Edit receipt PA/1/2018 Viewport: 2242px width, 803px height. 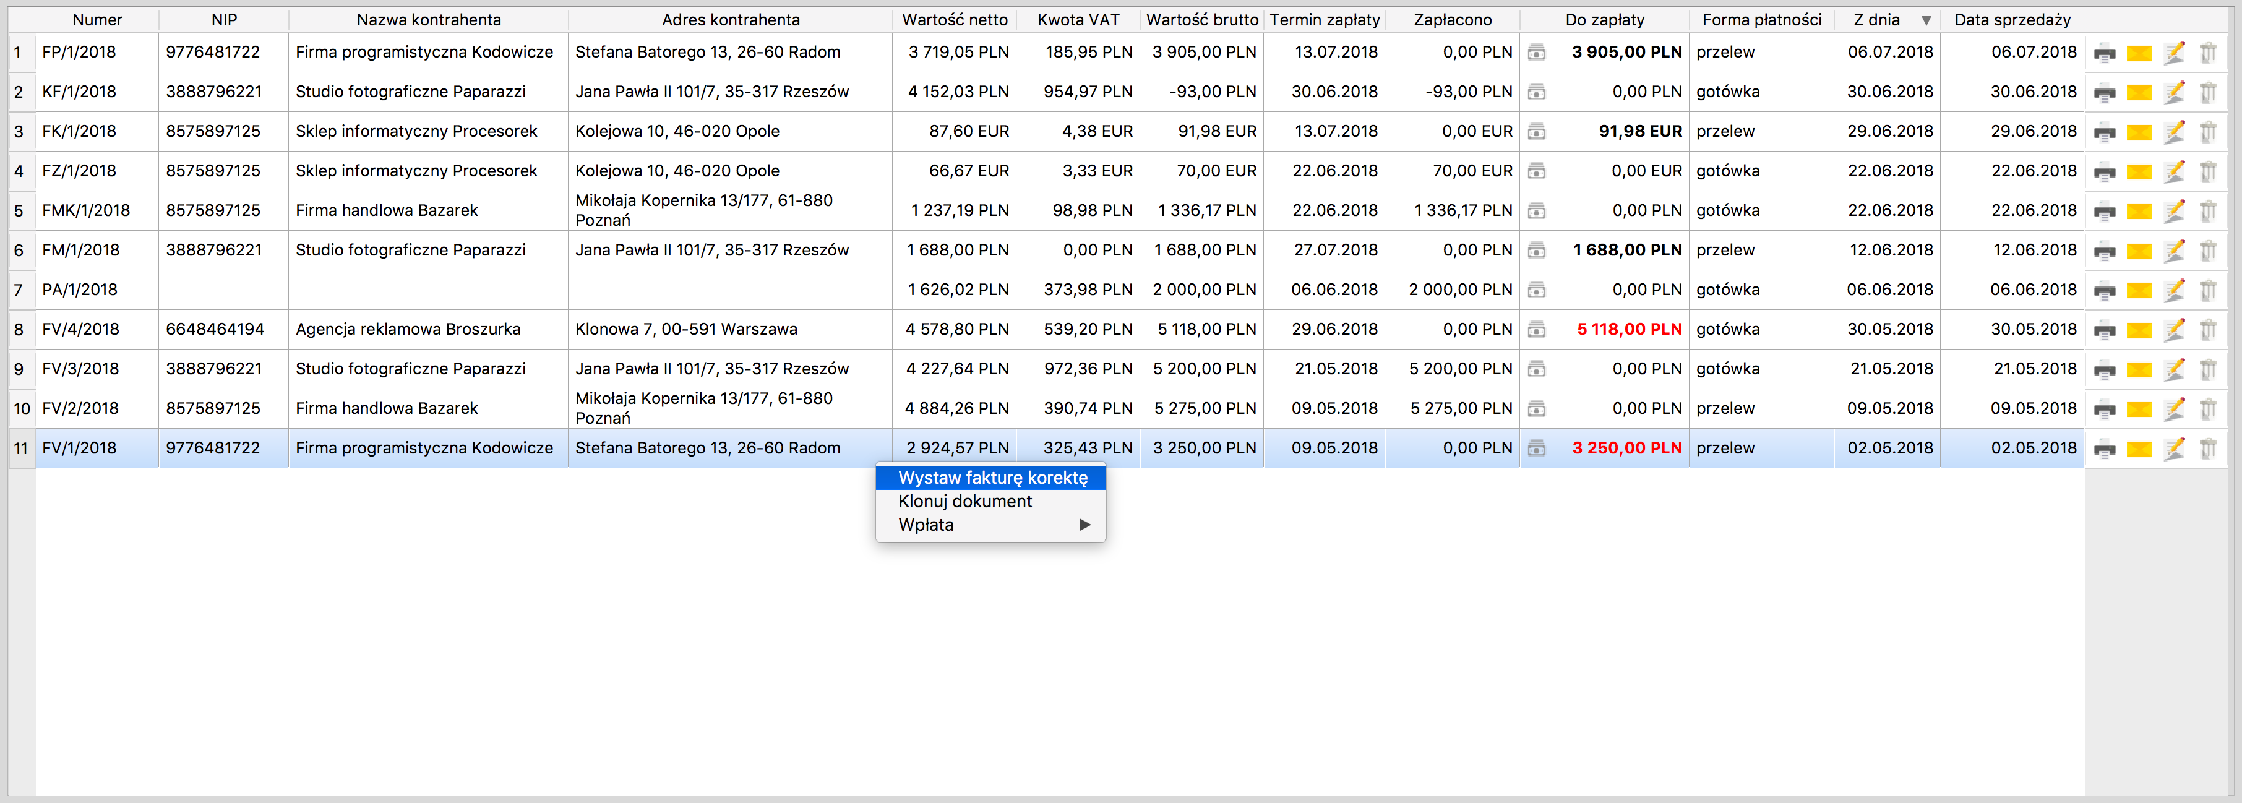pyautogui.click(x=2173, y=291)
